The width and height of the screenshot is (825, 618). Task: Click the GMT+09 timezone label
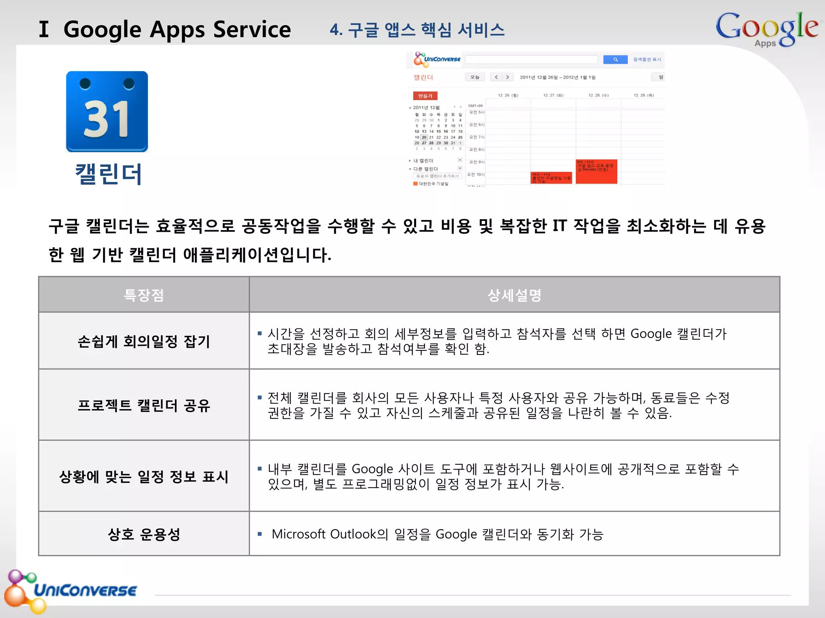[475, 106]
